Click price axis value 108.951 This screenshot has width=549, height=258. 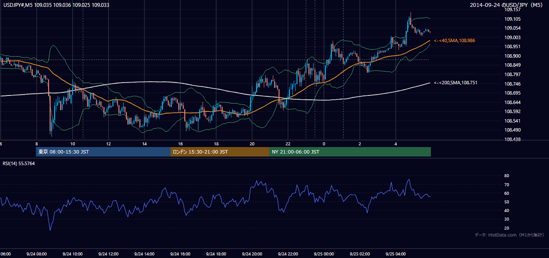pos(512,46)
